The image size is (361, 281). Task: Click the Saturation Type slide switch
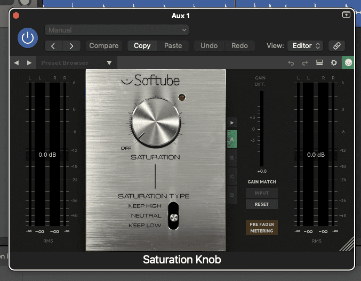click(173, 216)
